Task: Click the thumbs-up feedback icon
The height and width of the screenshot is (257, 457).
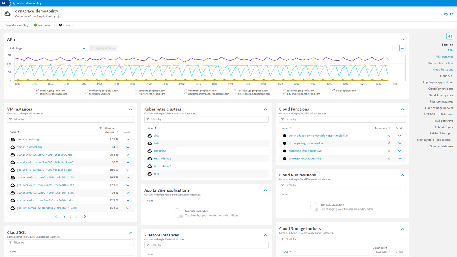Action: 446,14
